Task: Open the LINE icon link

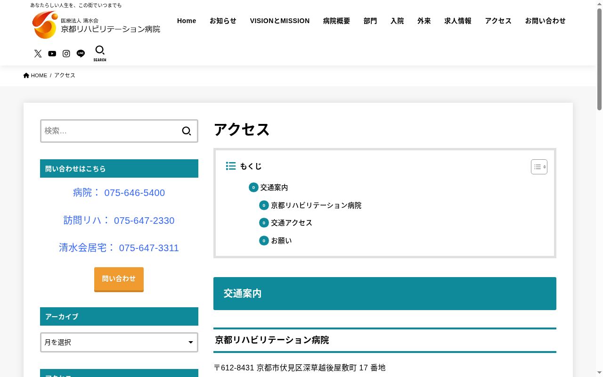Action: pos(81,54)
